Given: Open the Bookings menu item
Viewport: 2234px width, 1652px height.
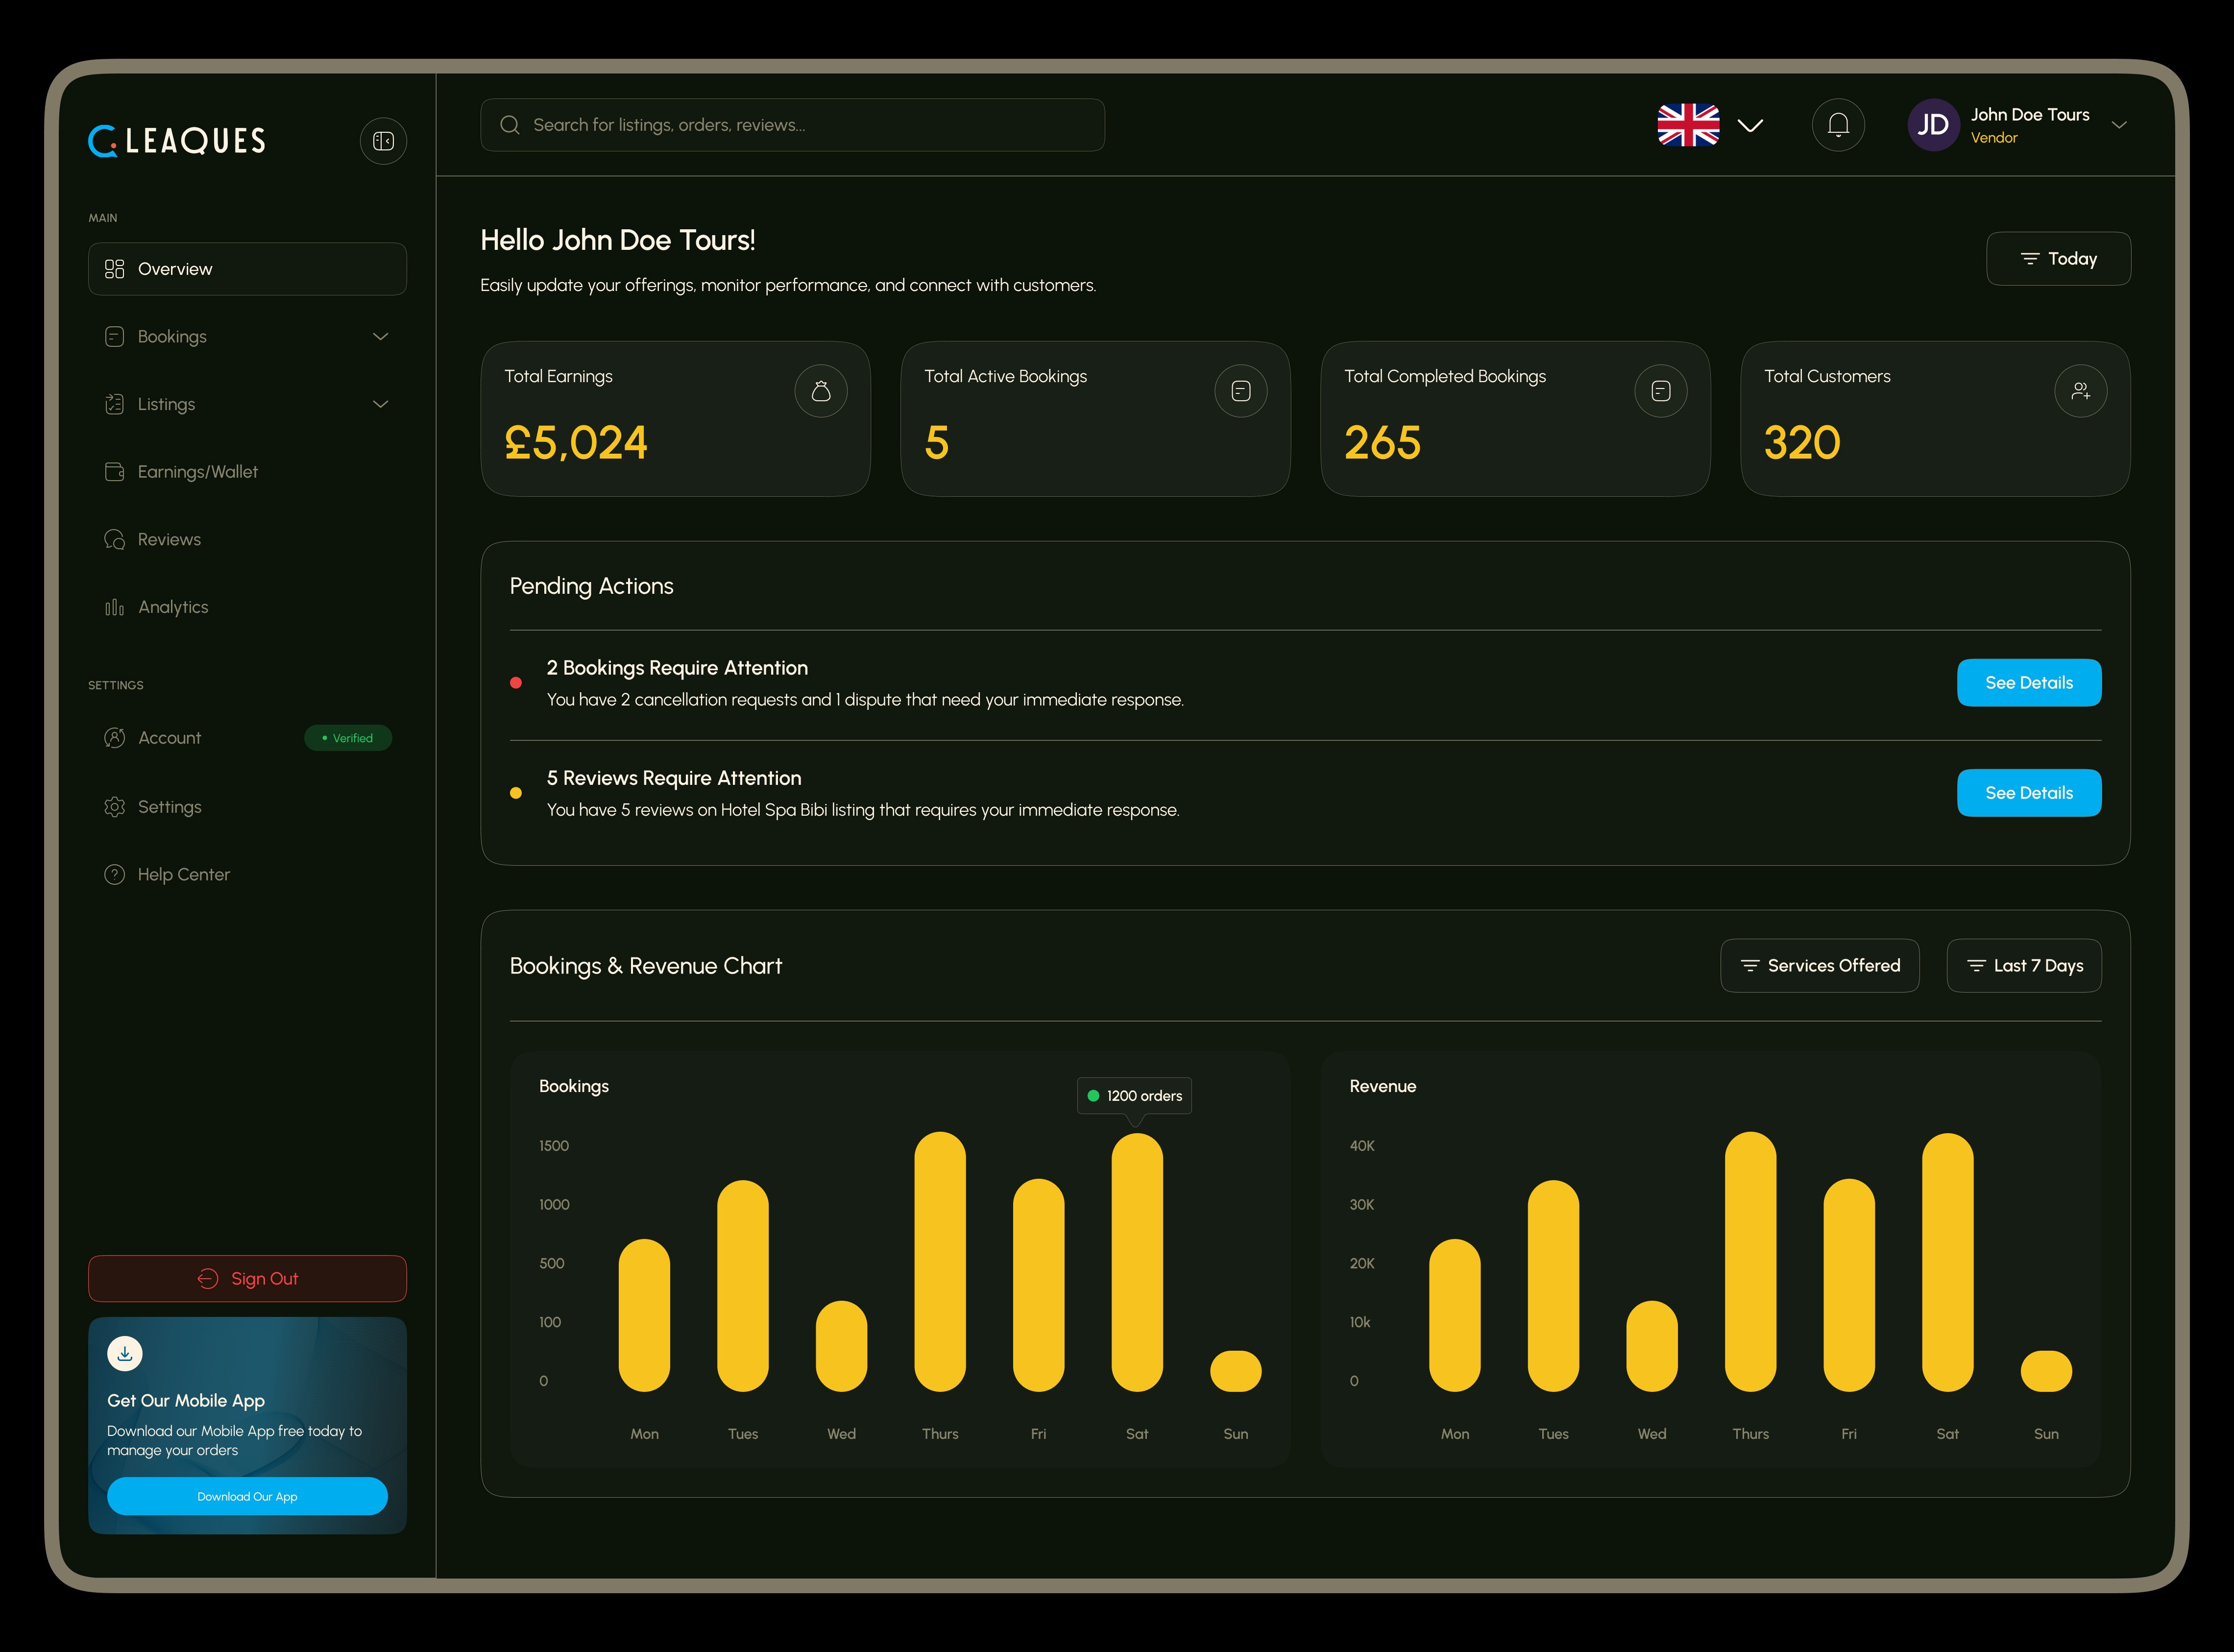Looking at the screenshot, I should click(x=247, y=337).
